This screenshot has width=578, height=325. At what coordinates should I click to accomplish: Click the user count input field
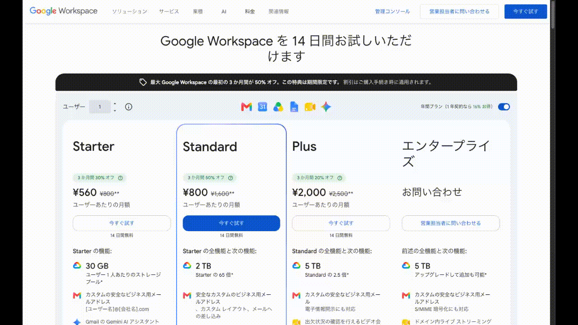click(x=100, y=107)
